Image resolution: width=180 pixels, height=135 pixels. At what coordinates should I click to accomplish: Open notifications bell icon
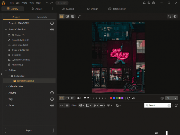[x=144, y=3]
